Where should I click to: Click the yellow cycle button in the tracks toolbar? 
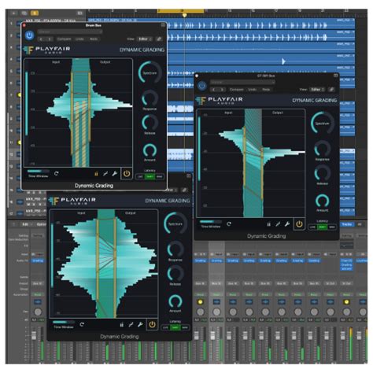tap(35, 13)
